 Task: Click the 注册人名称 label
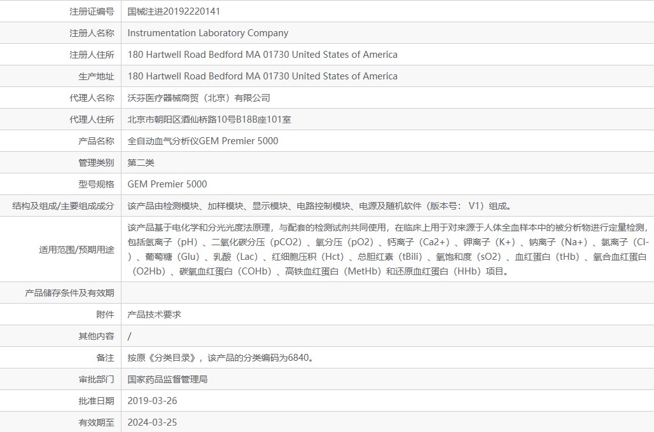[92, 33]
